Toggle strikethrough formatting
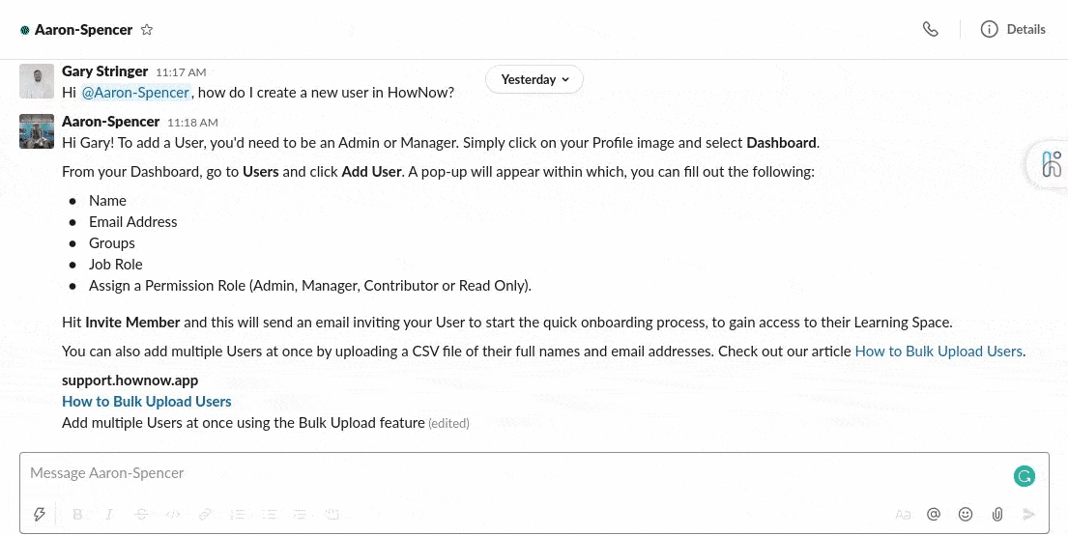Viewport: 1068px width, 535px height. click(141, 515)
